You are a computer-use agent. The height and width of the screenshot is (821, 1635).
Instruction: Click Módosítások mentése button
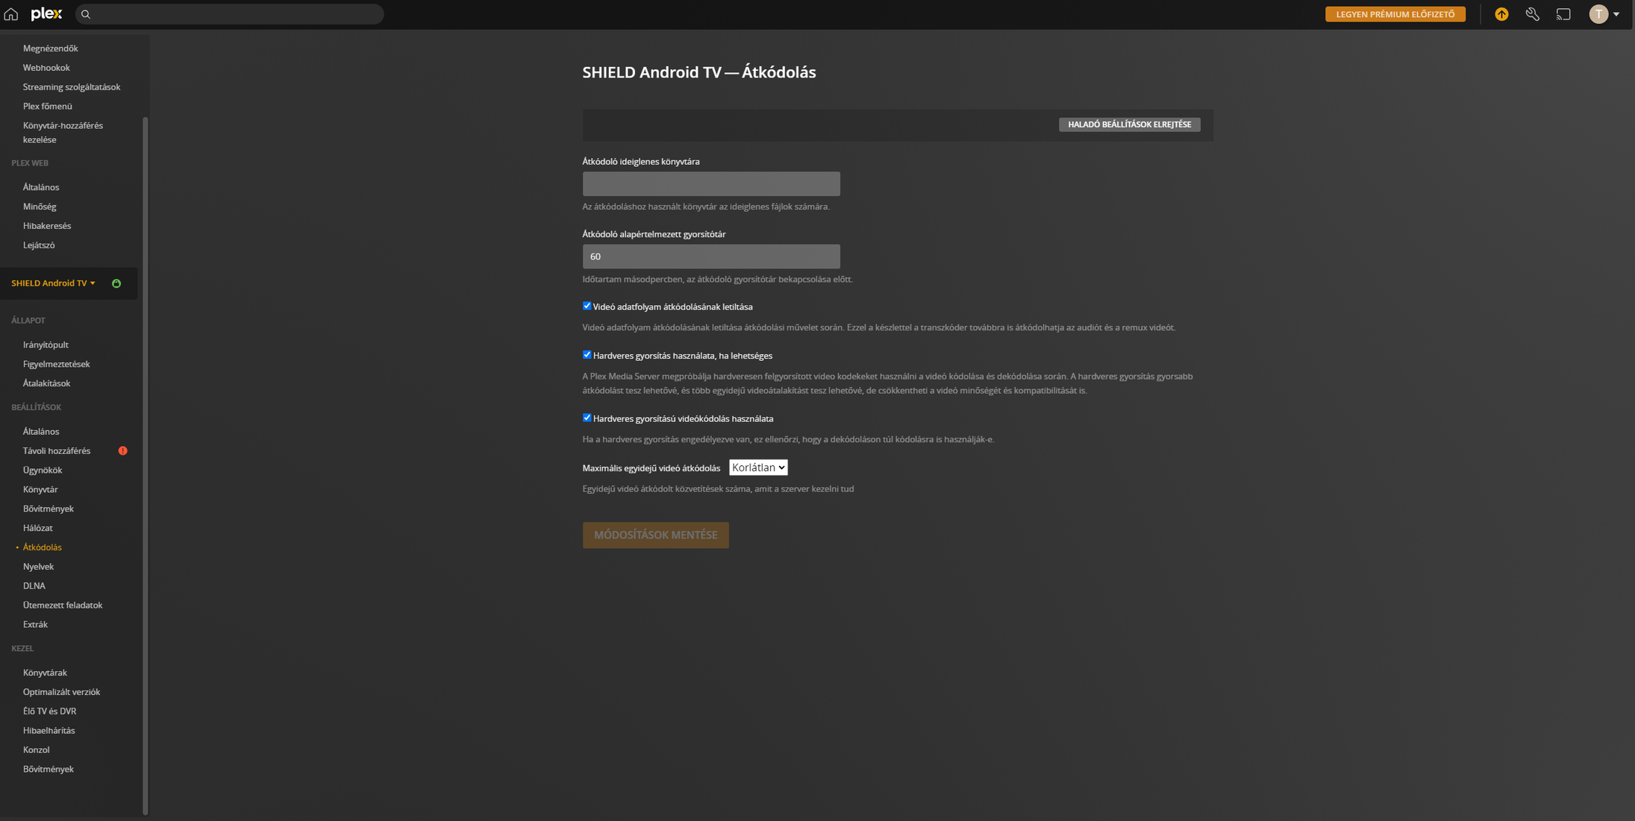(x=655, y=535)
